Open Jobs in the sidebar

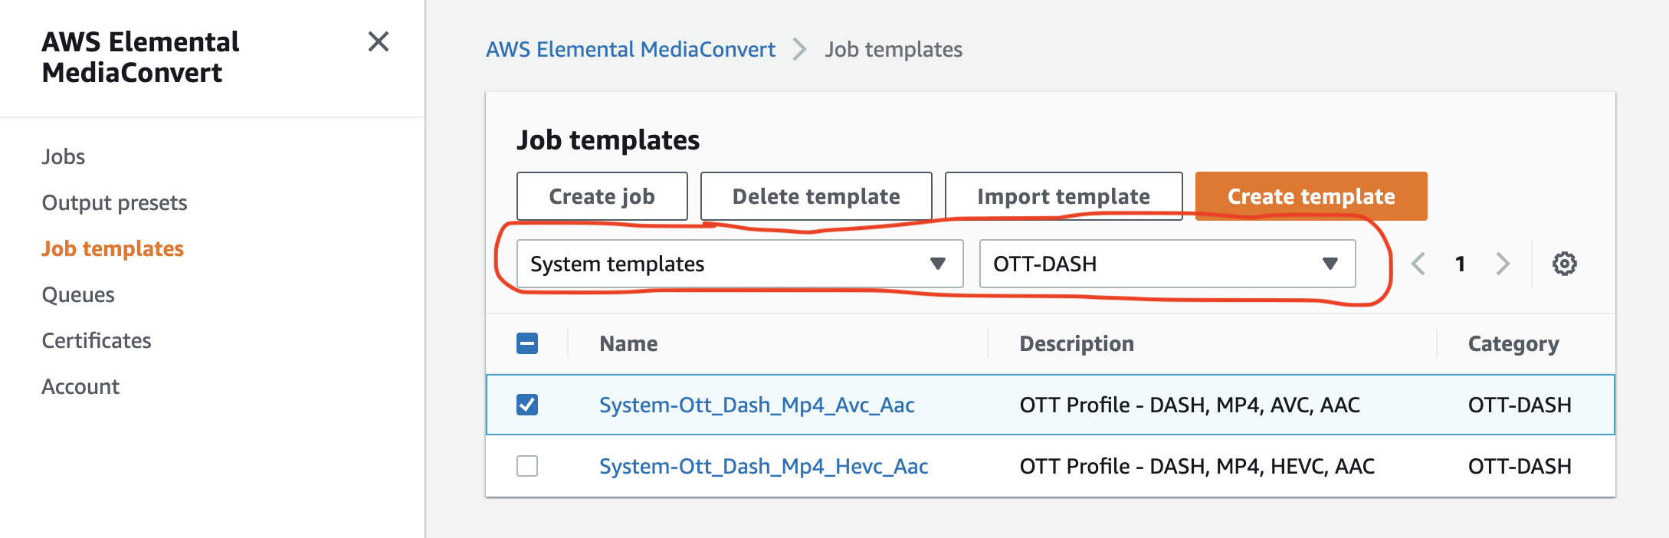(x=63, y=156)
